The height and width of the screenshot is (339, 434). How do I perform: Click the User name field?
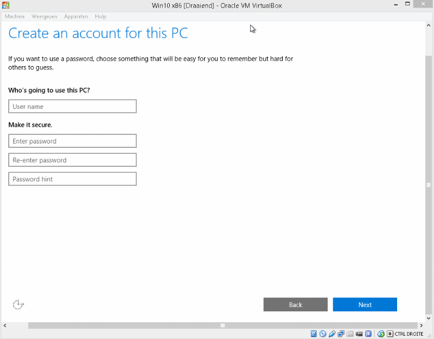tap(72, 107)
